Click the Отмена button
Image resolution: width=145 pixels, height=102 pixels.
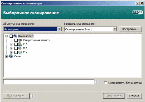[x=134, y=96]
